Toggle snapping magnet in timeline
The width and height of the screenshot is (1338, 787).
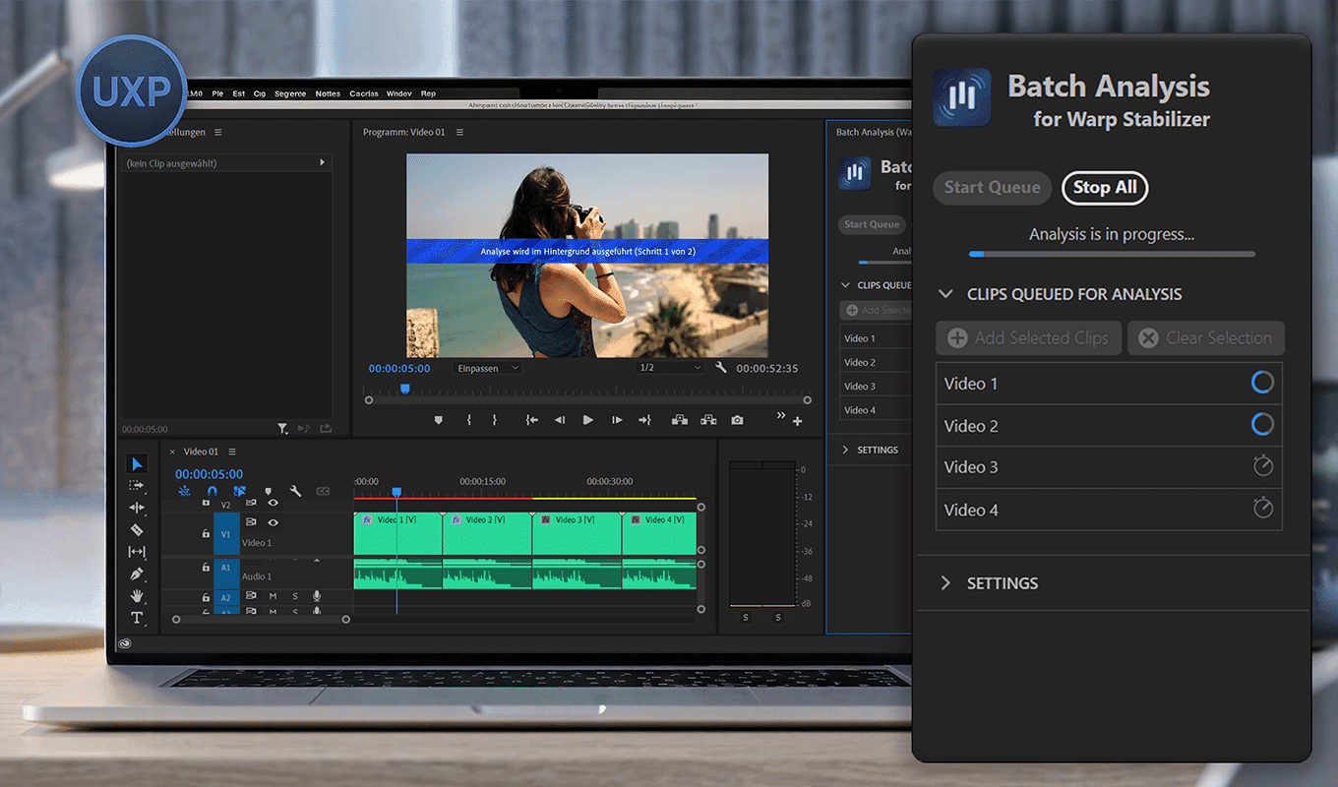pos(212,491)
